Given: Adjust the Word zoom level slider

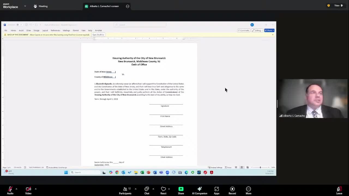Looking at the screenshot, I should point(260,167).
